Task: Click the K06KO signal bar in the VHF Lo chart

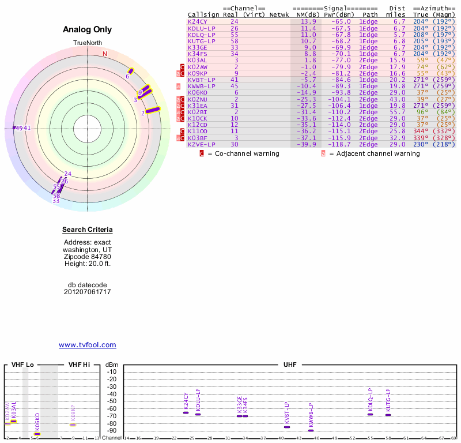Action: point(37,434)
